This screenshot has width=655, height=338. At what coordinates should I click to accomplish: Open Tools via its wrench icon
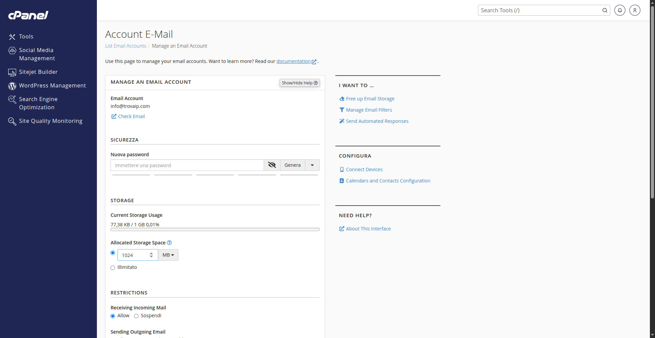coord(12,37)
